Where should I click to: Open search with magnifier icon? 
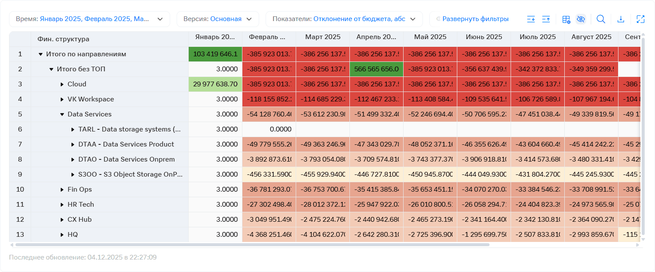click(601, 19)
